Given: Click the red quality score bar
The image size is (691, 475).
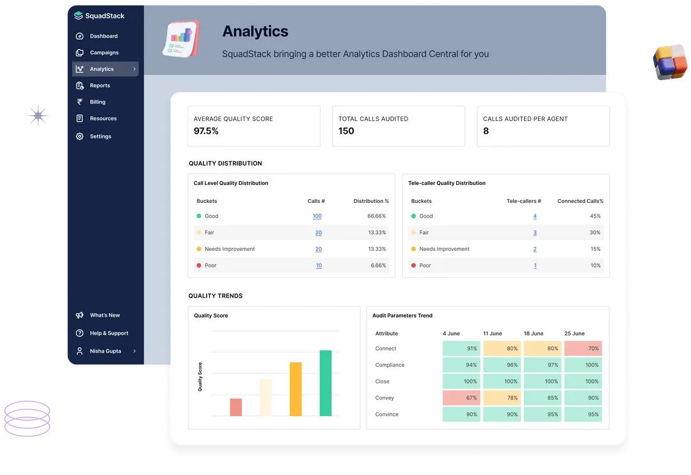Looking at the screenshot, I should (235, 407).
